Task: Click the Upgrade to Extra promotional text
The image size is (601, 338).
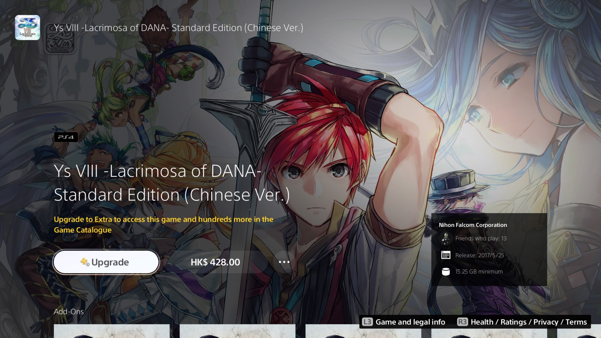Action: 164,225
